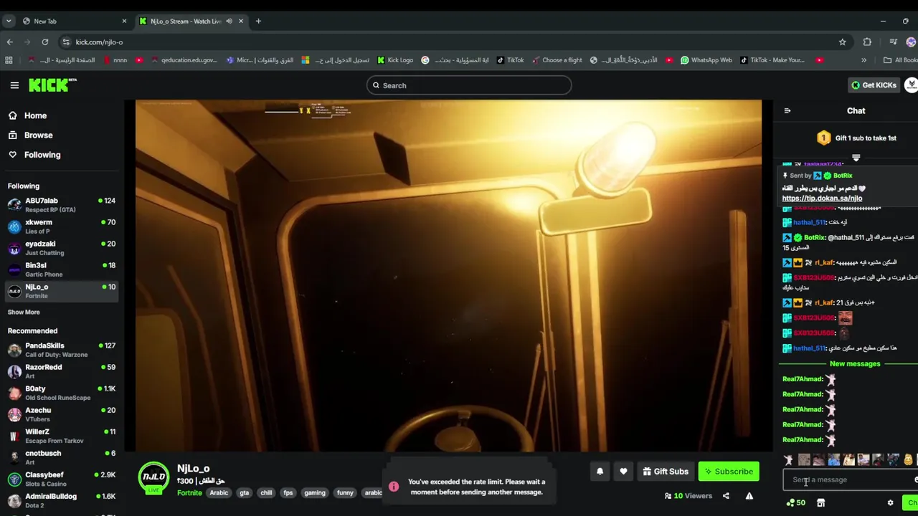Viewport: 918px width, 516px height.
Task: Click the green Subscribe button
Action: point(729,472)
